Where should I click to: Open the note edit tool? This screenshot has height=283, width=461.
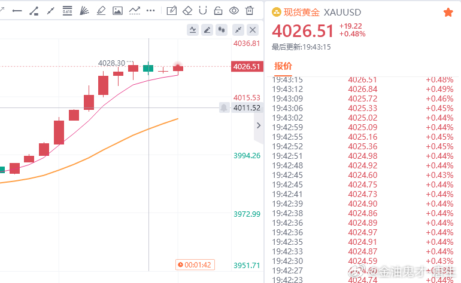point(172,11)
